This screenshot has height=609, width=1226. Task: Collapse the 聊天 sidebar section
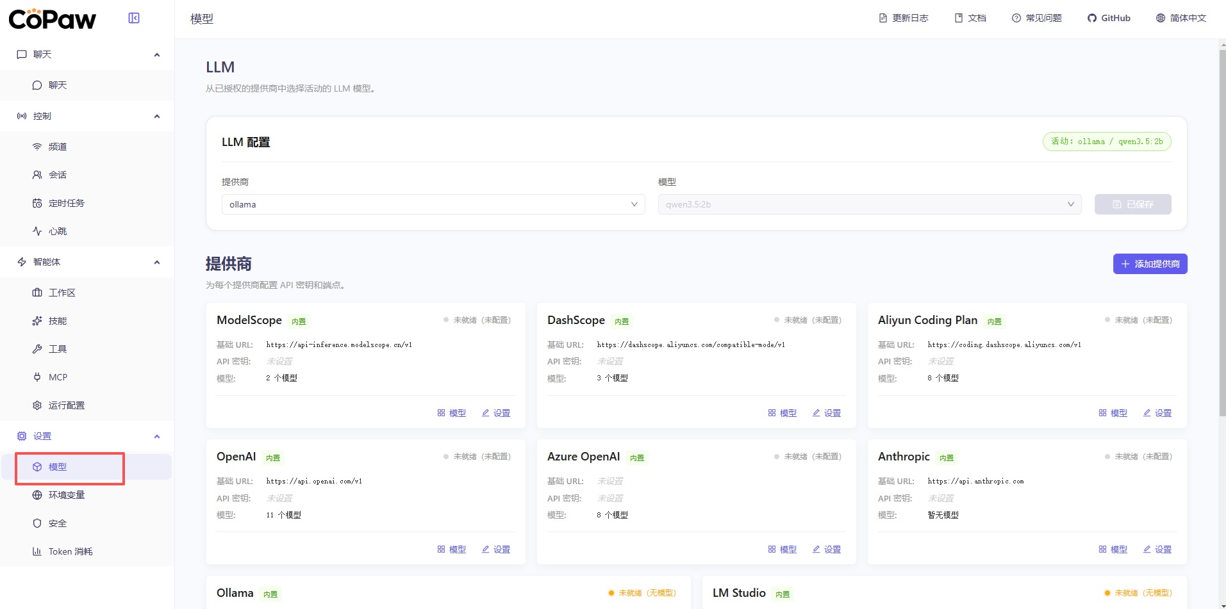tap(157, 55)
